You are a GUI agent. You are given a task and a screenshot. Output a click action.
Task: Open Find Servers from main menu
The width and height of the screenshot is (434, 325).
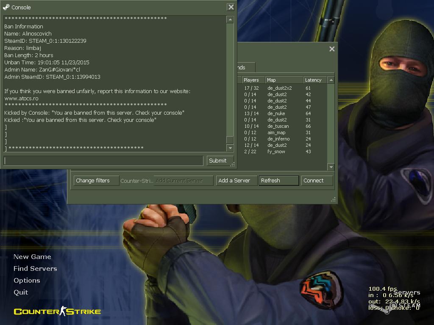(x=35, y=269)
